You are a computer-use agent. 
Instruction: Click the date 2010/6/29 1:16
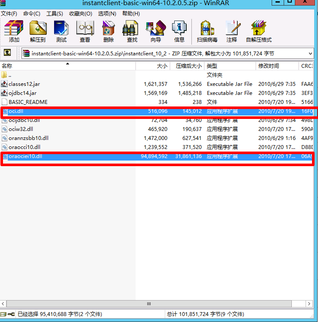pyautogui.click(x=277, y=138)
